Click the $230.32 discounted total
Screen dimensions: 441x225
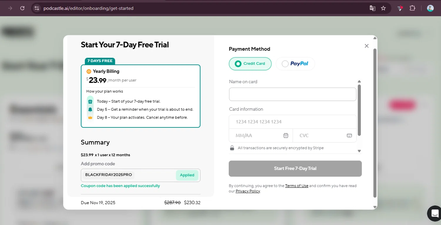(192, 202)
